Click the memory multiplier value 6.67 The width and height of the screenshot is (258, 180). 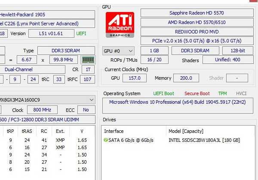coord(27,60)
